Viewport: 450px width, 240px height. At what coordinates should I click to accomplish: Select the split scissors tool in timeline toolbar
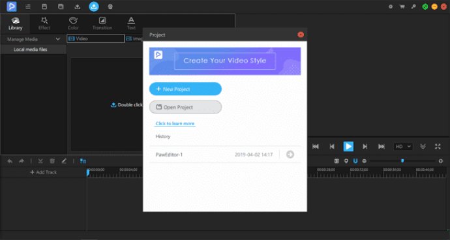pos(40,161)
